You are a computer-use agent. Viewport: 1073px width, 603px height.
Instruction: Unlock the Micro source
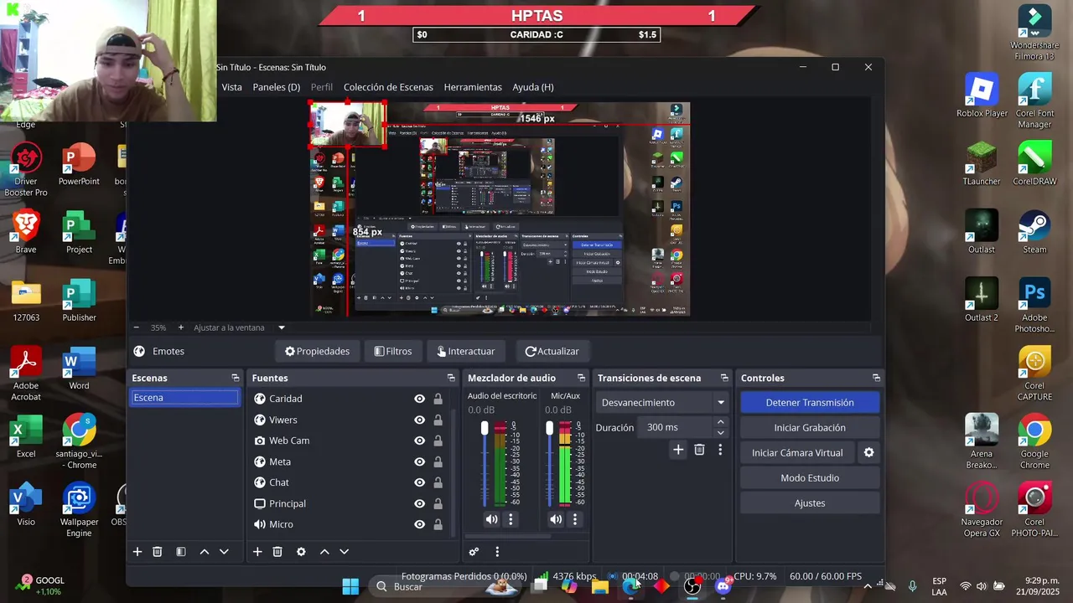438,524
